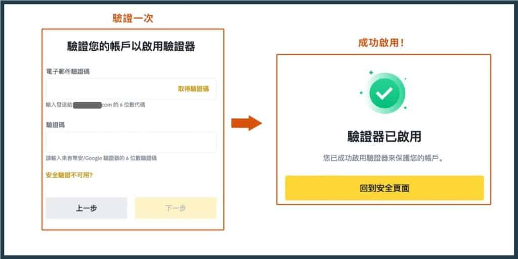
Task: Click the redacted gray email block
Action: [x=87, y=105]
